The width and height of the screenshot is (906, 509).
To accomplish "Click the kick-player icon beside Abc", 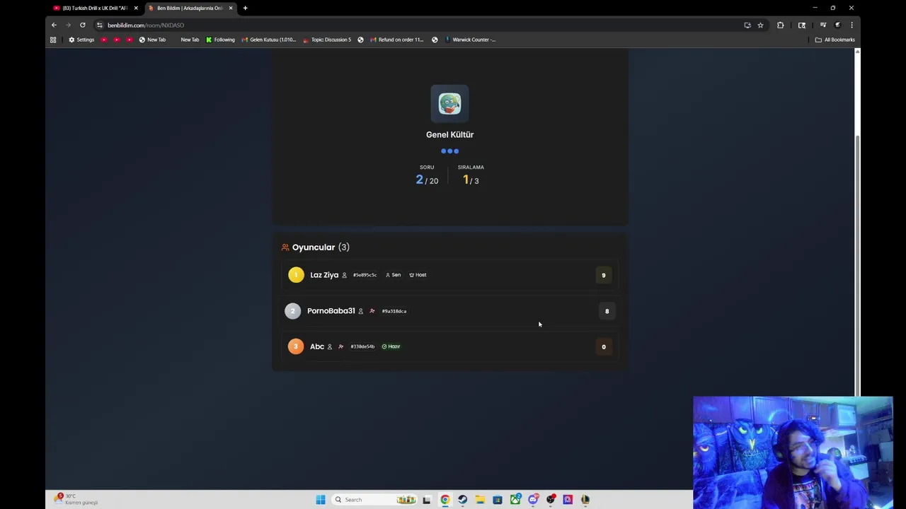I will 341,346.
